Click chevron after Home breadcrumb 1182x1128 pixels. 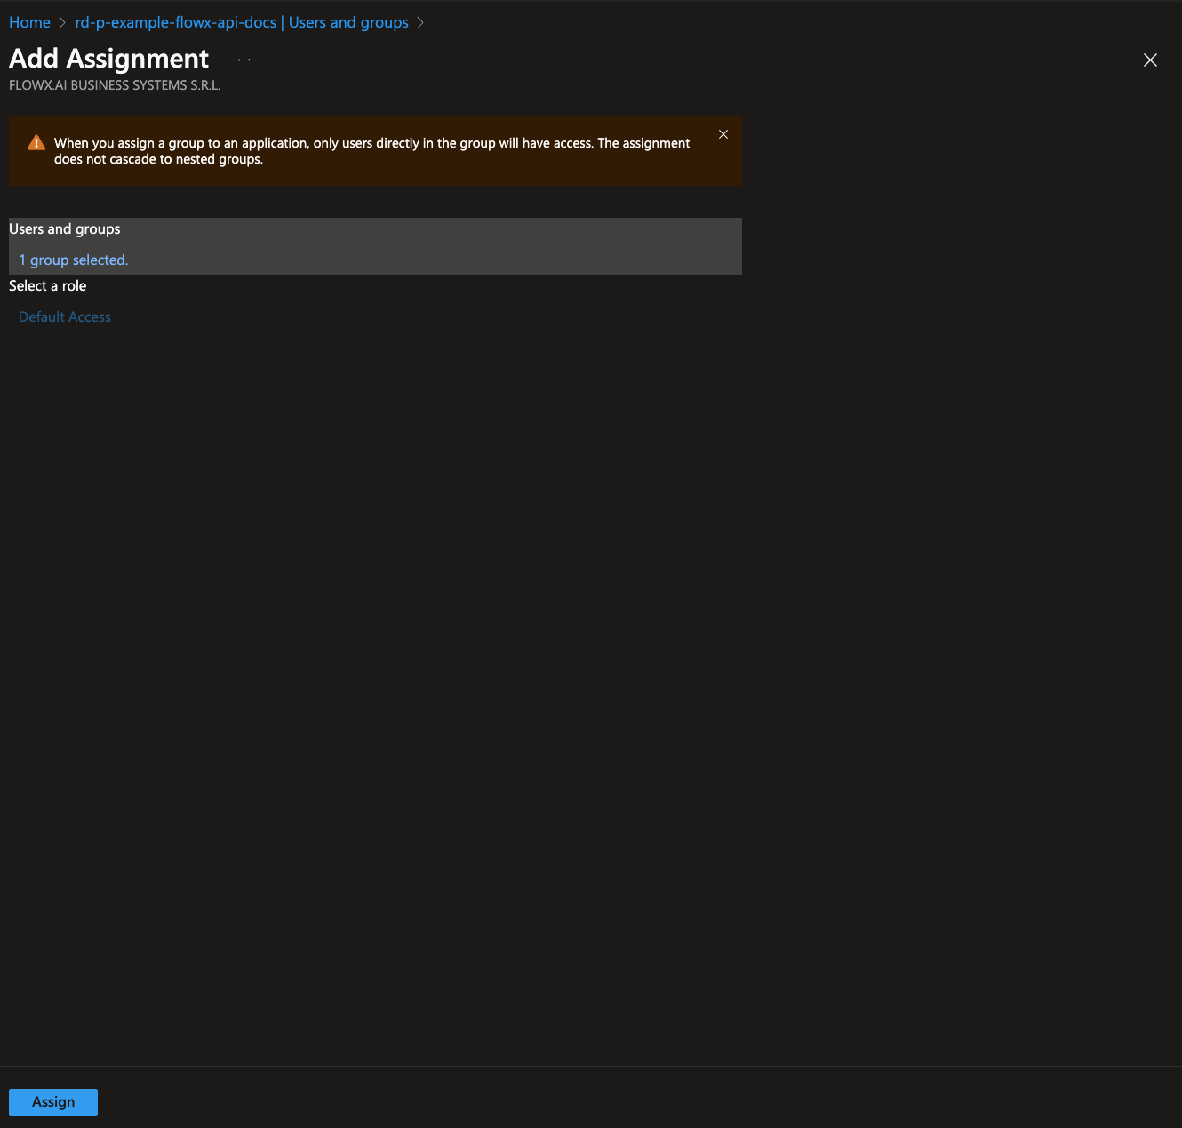point(62,22)
